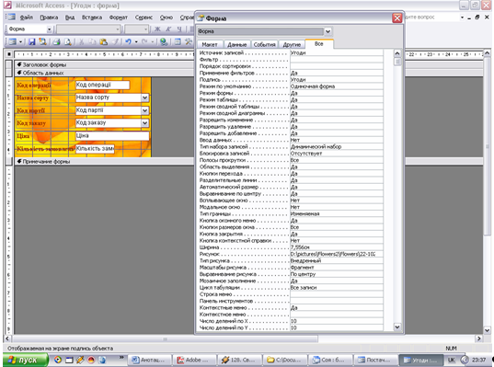Click the Рисунок property path value
Viewport: 494px width, 367px height.
point(336,254)
